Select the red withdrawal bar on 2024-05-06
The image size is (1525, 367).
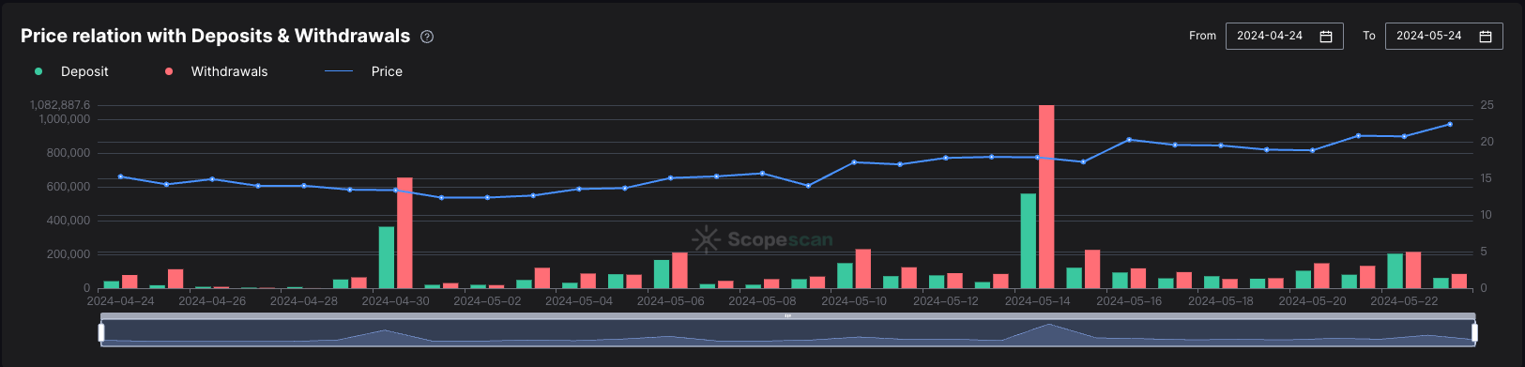(679, 270)
